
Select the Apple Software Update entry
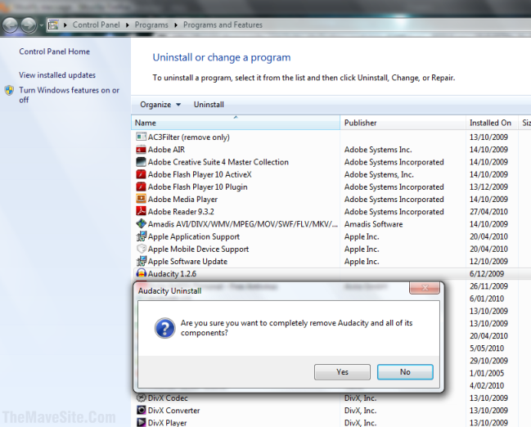pos(331,262)
